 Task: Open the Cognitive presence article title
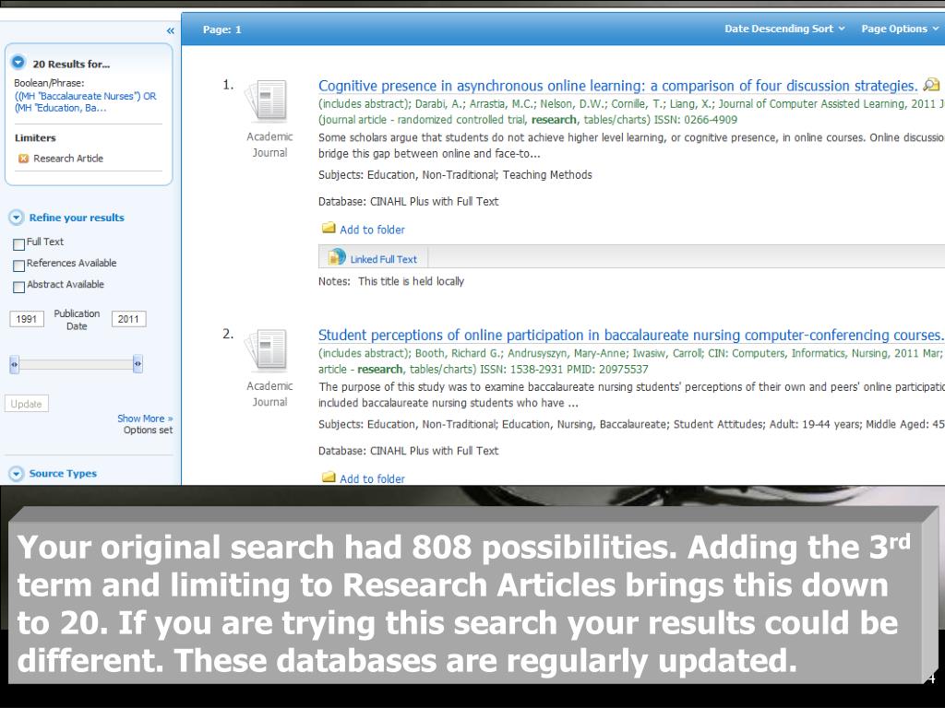coord(617,86)
